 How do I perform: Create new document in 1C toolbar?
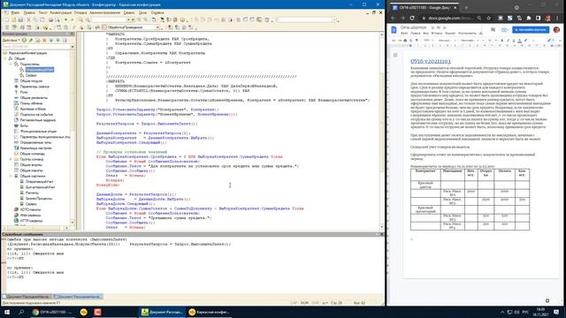[7, 19]
